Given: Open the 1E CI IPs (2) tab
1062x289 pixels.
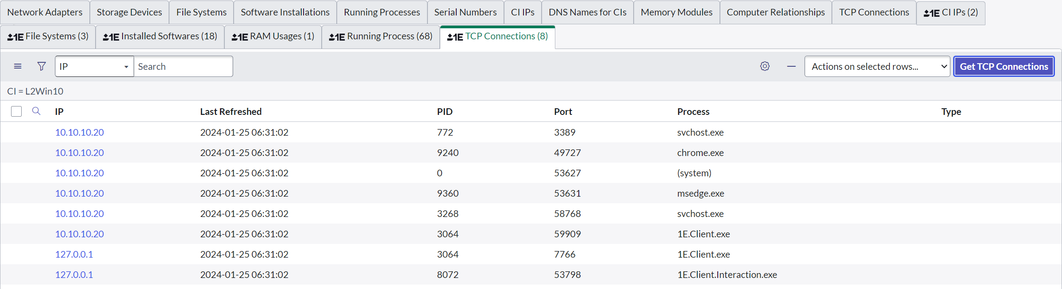Looking at the screenshot, I should [950, 12].
